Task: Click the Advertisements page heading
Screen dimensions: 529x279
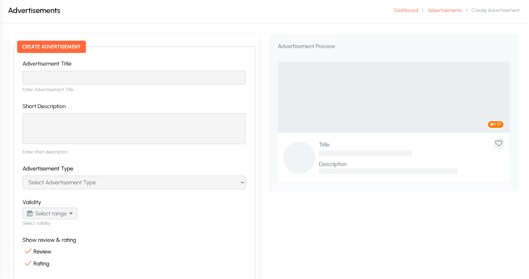Action: pos(34,11)
